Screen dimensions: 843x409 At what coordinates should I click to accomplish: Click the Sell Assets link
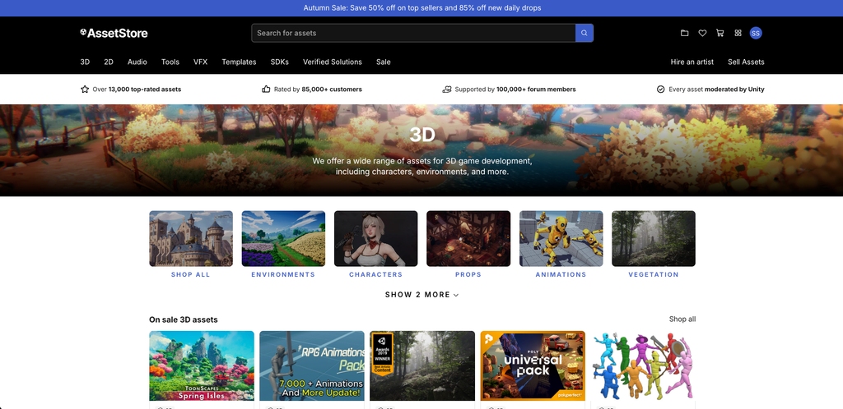(x=746, y=62)
